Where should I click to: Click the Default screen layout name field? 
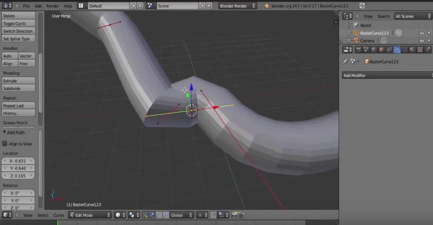pyautogui.click(x=108, y=6)
